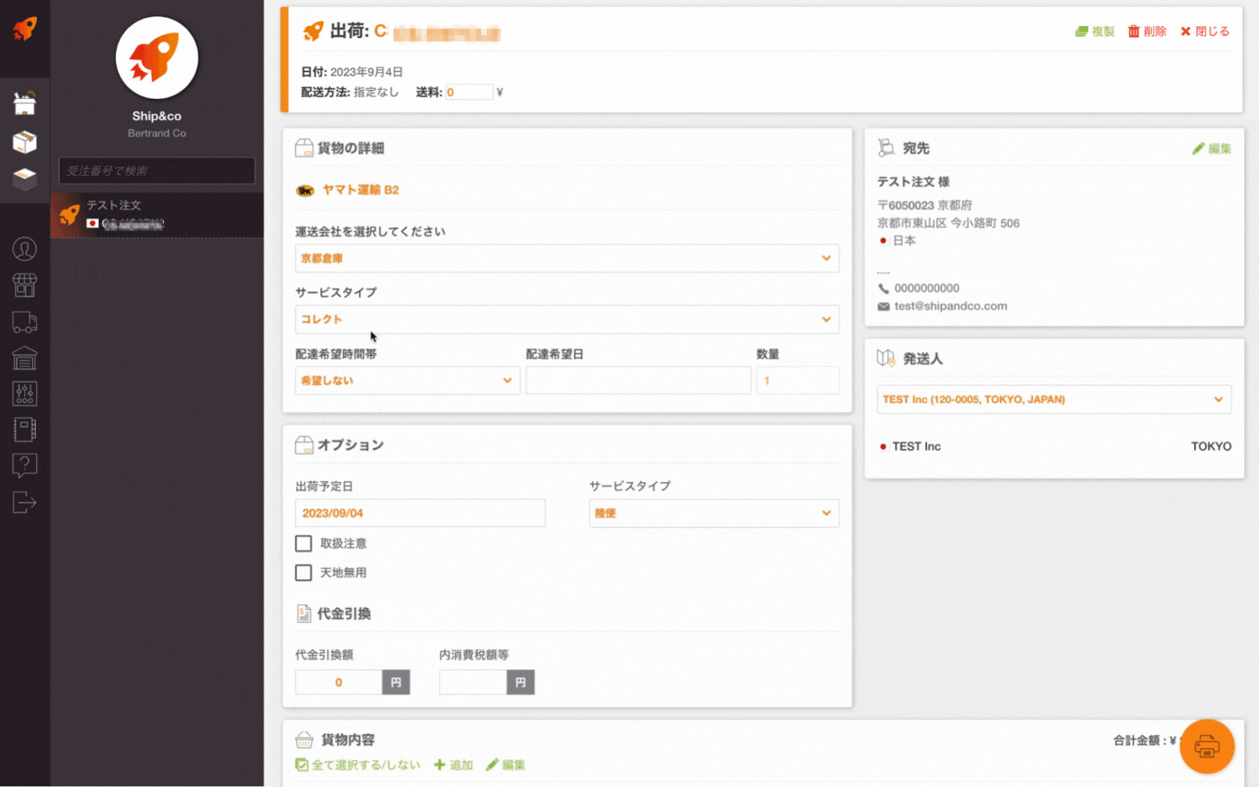Screen dimensions: 1259x787
Task: Enable the 取扱注意 checkbox
Action: 304,543
